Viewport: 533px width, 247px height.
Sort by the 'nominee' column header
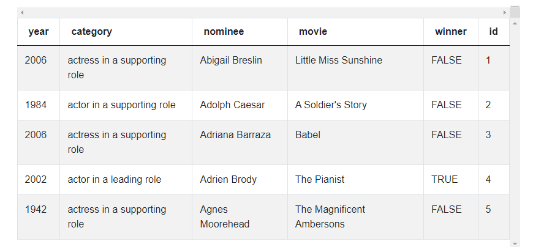click(x=224, y=32)
